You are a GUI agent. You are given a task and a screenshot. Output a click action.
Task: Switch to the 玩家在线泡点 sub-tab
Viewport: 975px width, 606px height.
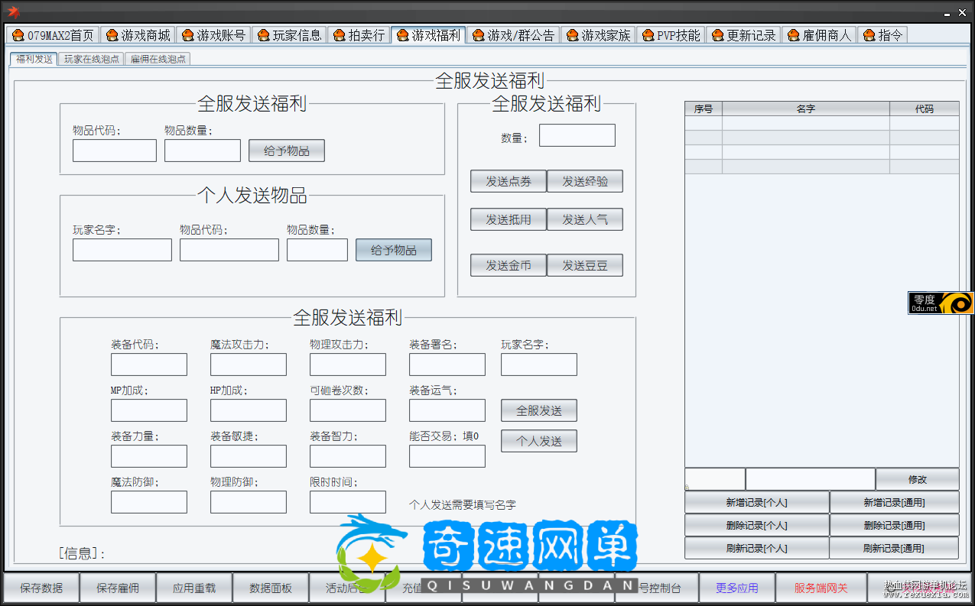coord(92,59)
